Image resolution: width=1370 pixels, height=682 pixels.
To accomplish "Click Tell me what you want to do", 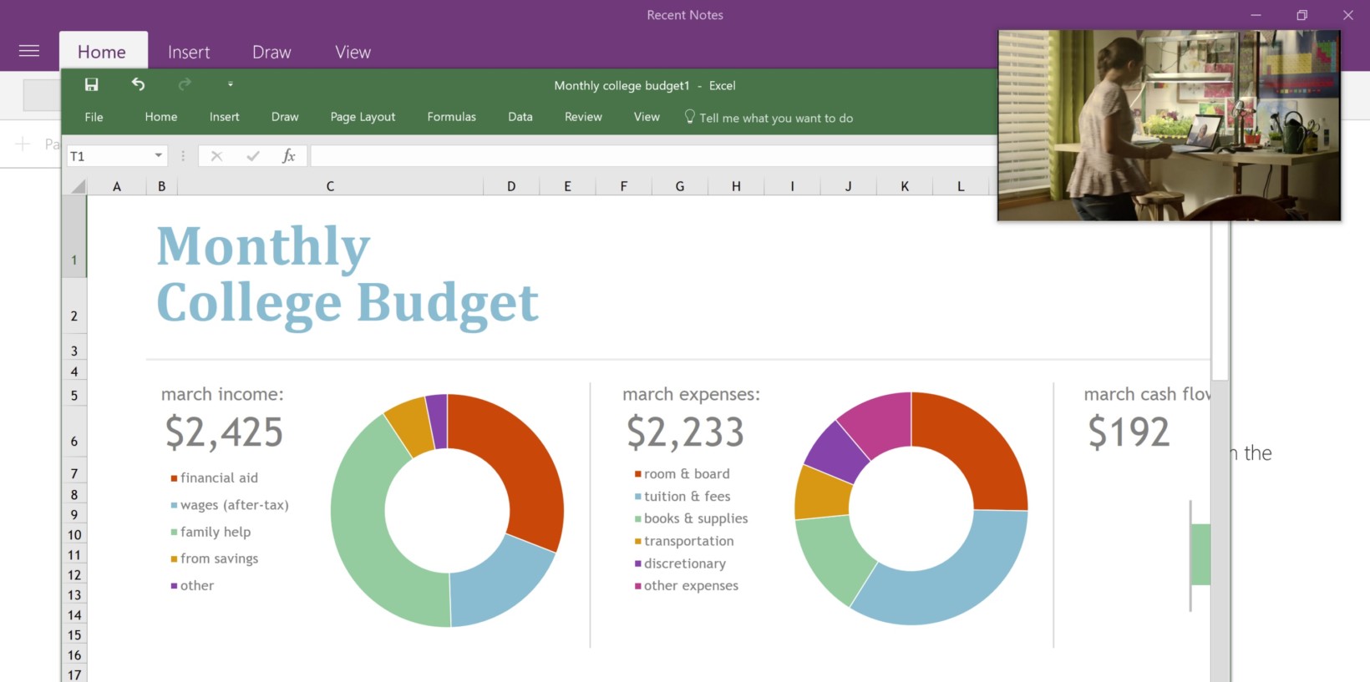I will pyautogui.click(x=776, y=118).
